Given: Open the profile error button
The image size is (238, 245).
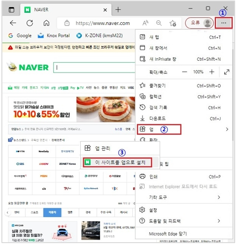Looking at the screenshot, I should click(199, 23).
